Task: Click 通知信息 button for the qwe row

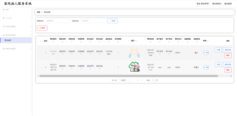Action: 228,64
